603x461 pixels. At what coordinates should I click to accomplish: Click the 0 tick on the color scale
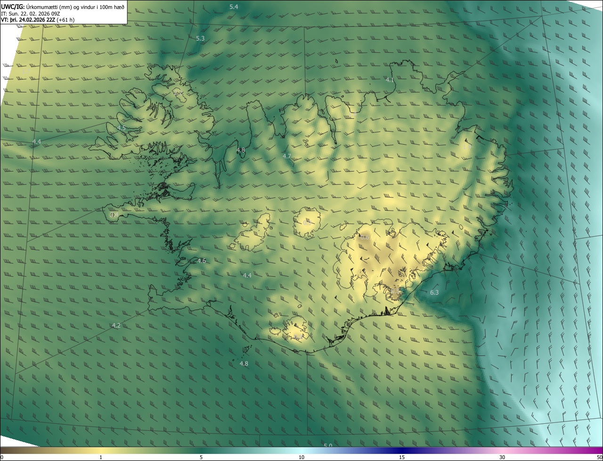(x=2, y=457)
